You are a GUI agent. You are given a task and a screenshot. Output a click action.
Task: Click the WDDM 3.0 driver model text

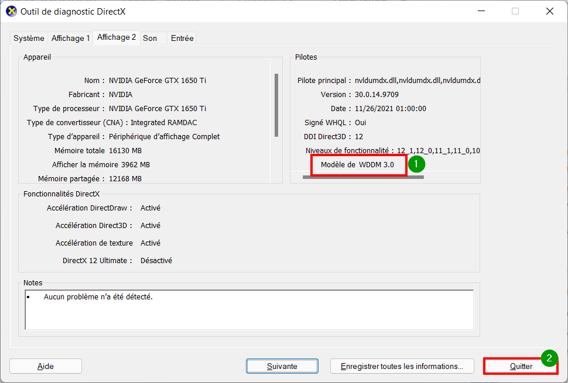coord(377,165)
